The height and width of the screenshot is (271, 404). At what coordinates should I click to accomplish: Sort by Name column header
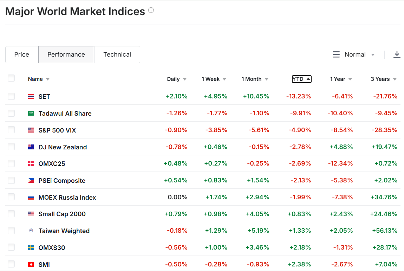click(x=39, y=79)
